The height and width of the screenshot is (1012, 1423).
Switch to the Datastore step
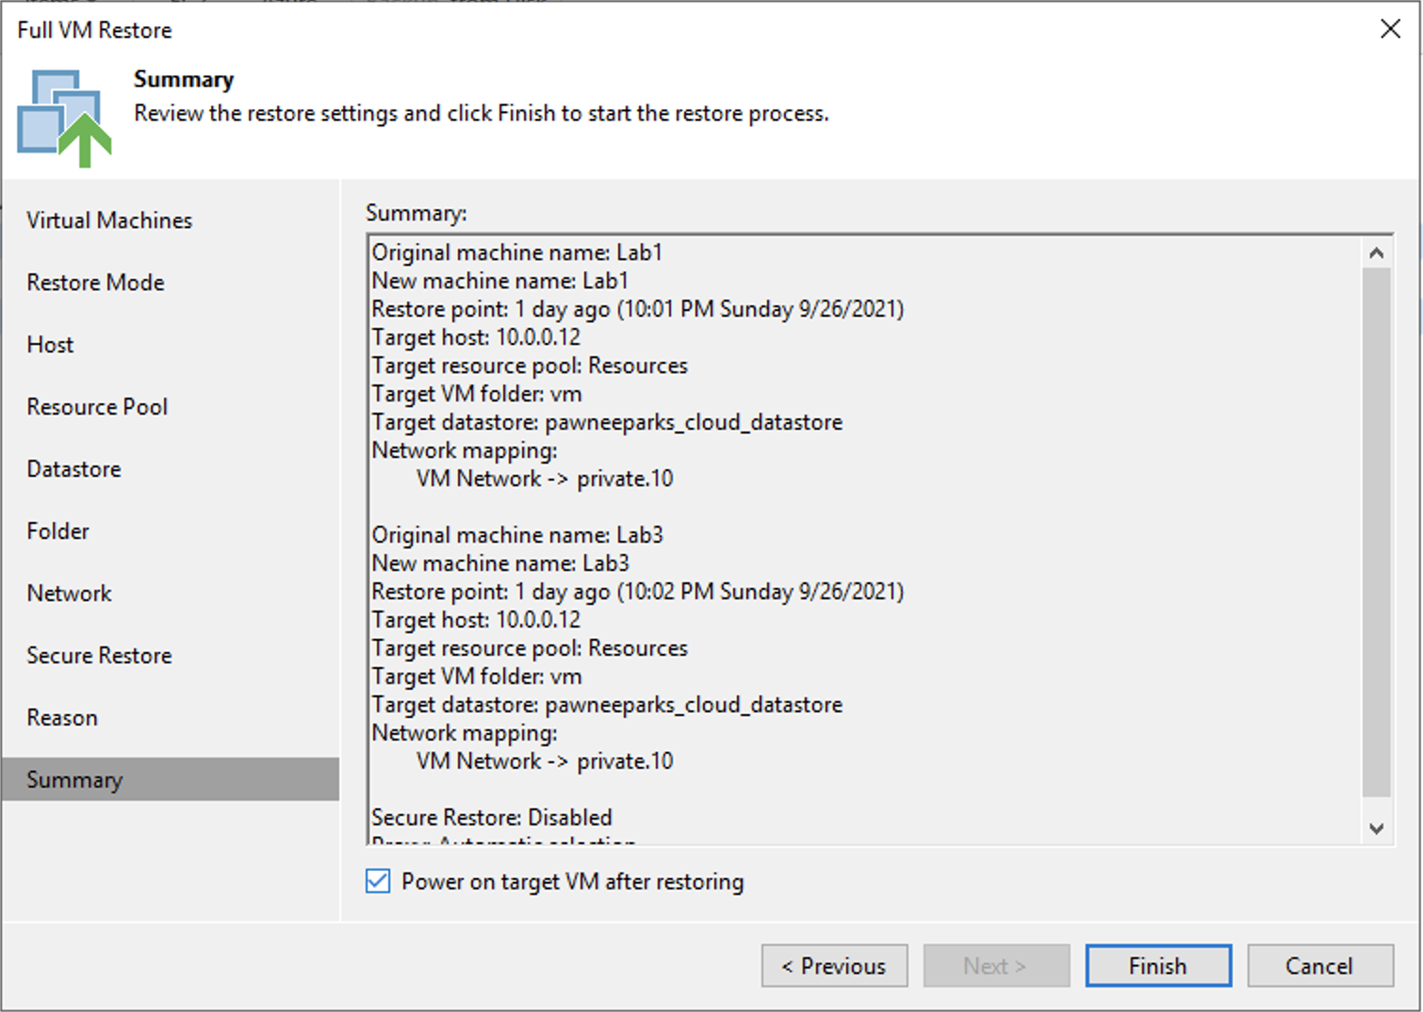point(74,468)
